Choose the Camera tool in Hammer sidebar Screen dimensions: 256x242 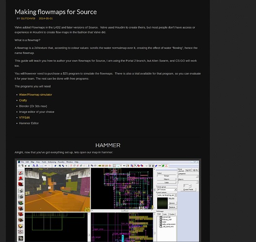(x=20, y=184)
